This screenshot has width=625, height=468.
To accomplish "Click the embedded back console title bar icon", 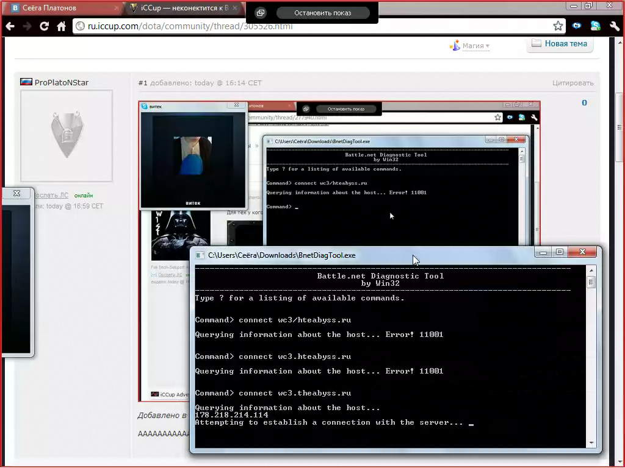I will pos(270,141).
